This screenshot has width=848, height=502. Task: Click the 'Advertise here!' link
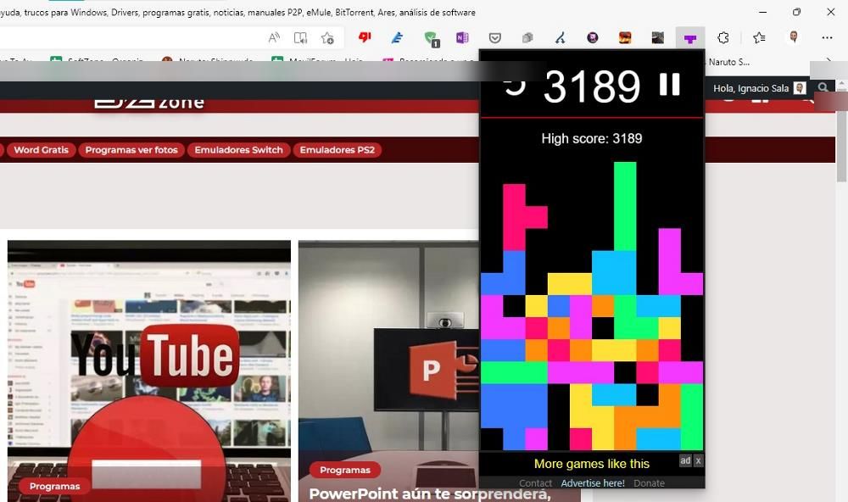coord(593,483)
